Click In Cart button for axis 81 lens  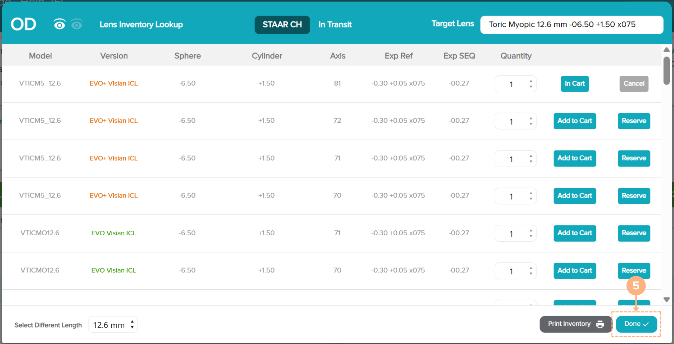(574, 84)
